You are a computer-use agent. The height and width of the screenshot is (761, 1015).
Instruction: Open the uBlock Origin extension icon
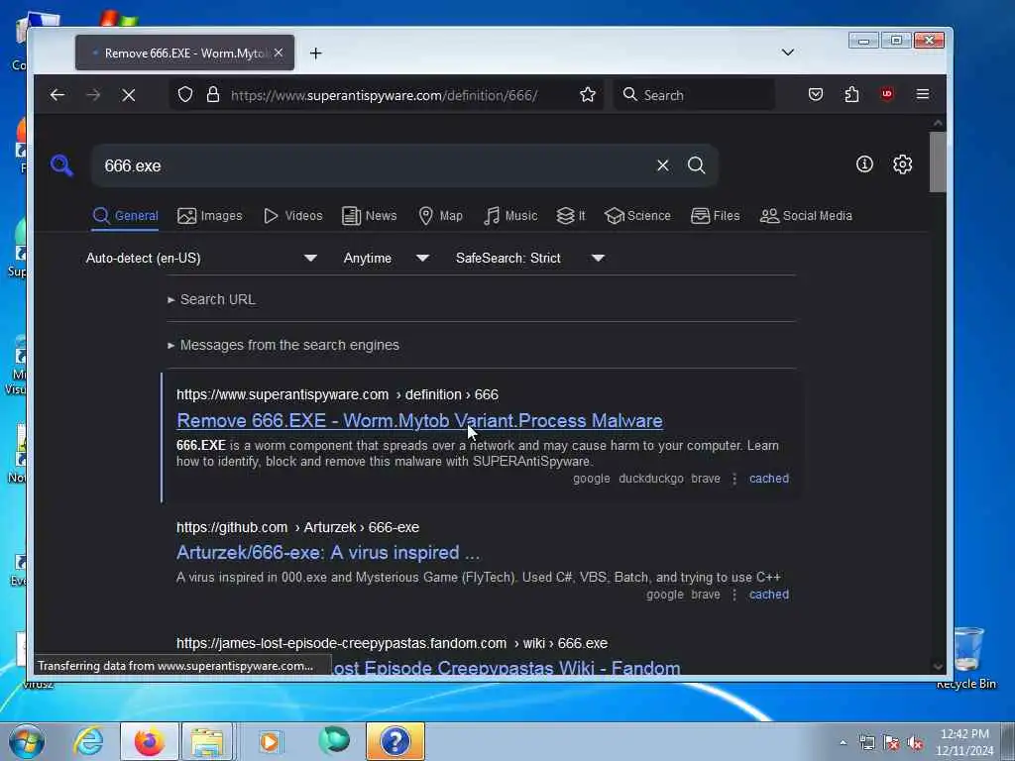point(887,94)
